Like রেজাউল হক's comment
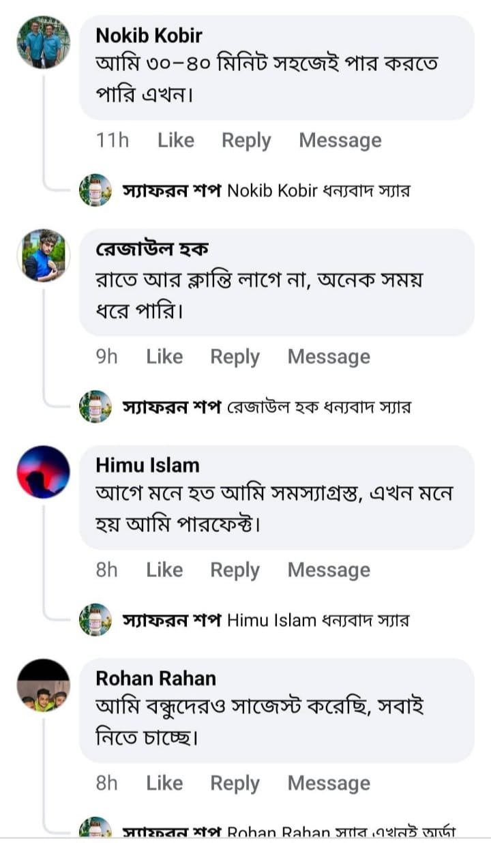The height and width of the screenshot is (843, 491). pyautogui.click(x=164, y=357)
